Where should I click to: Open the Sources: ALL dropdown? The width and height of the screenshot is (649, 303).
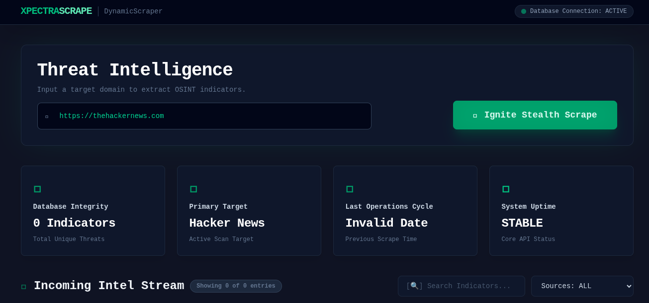(582, 286)
